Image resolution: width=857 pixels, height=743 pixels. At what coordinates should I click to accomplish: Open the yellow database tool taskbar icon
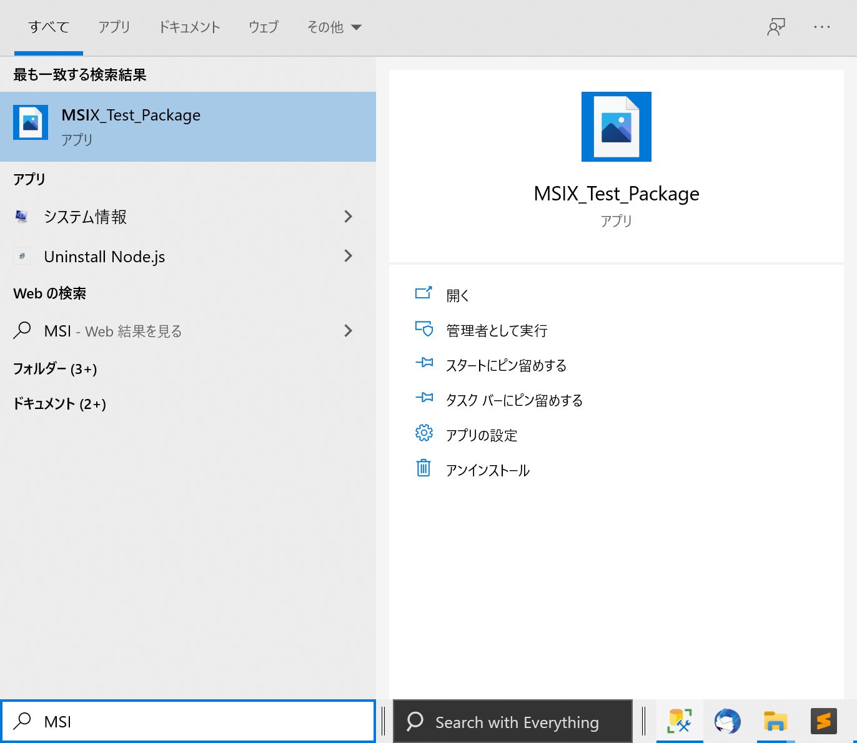(x=680, y=721)
